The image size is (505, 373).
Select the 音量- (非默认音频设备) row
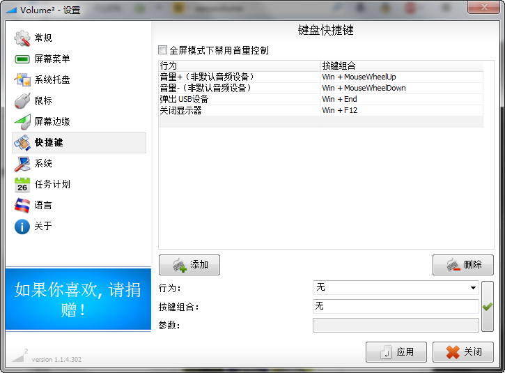[x=321, y=88]
